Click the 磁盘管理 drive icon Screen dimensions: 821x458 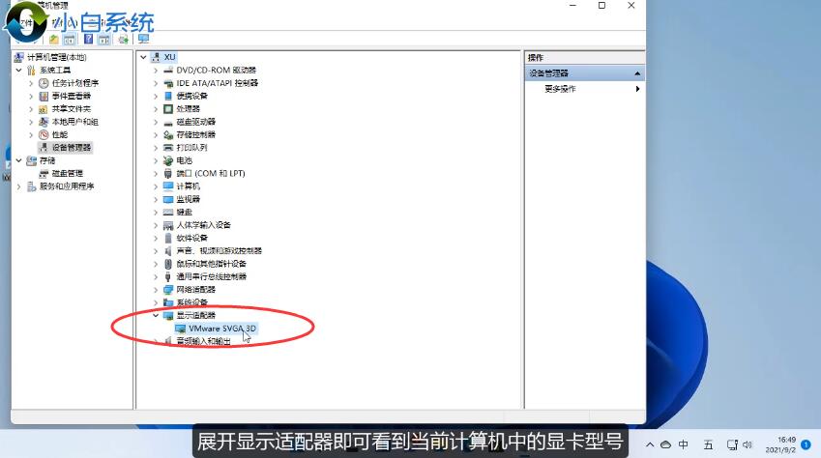pyautogui.click(x=44, y=173)
